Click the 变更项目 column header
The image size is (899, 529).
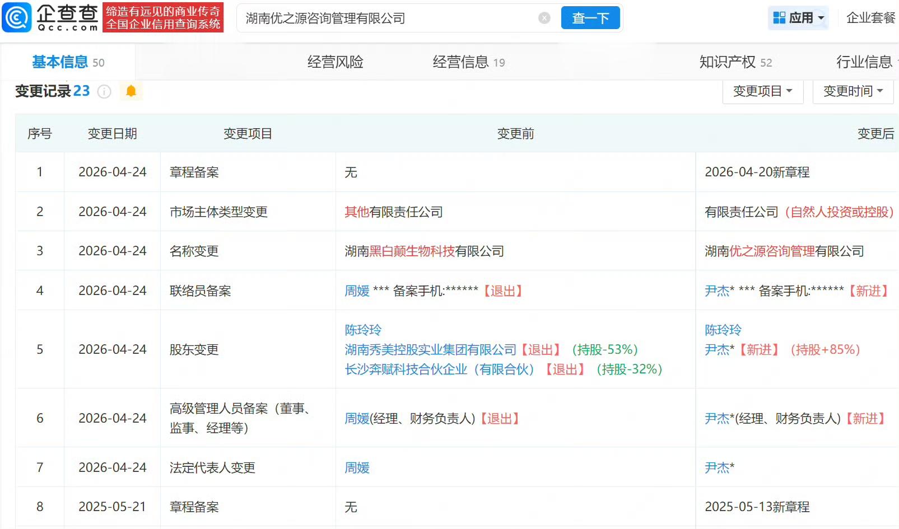(248, 134)
